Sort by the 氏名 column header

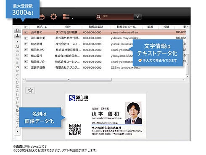coord(40,27)
